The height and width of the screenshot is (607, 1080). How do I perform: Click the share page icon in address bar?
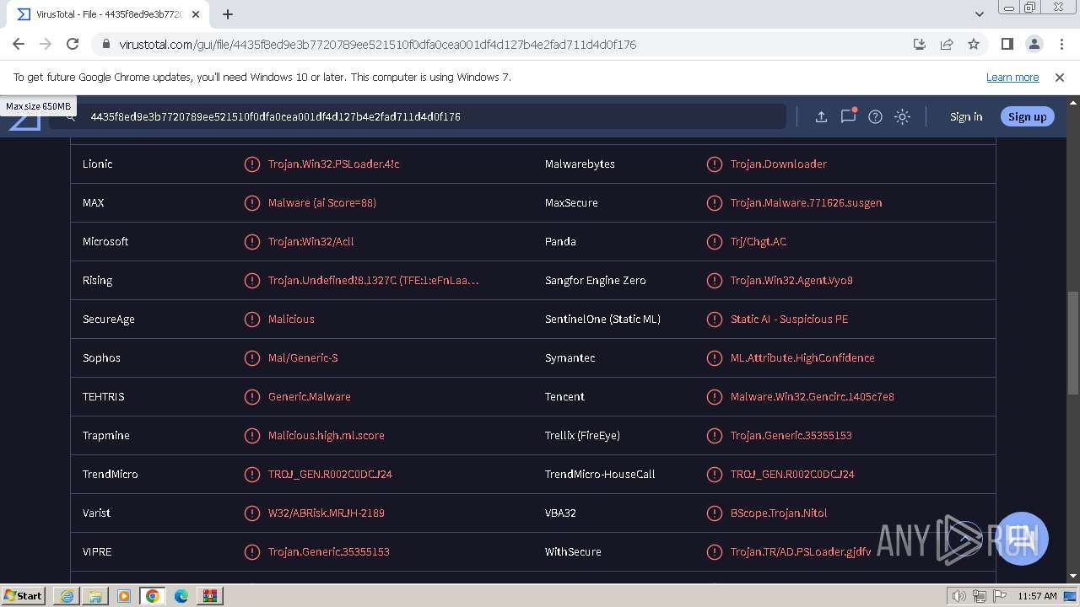(x=947, y=44)
